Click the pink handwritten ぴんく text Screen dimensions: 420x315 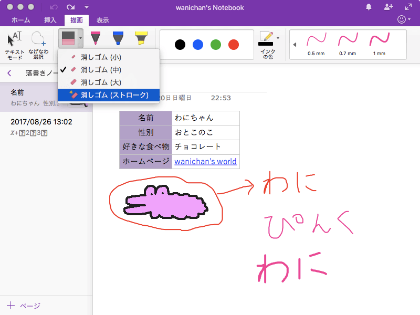[309, 225]
